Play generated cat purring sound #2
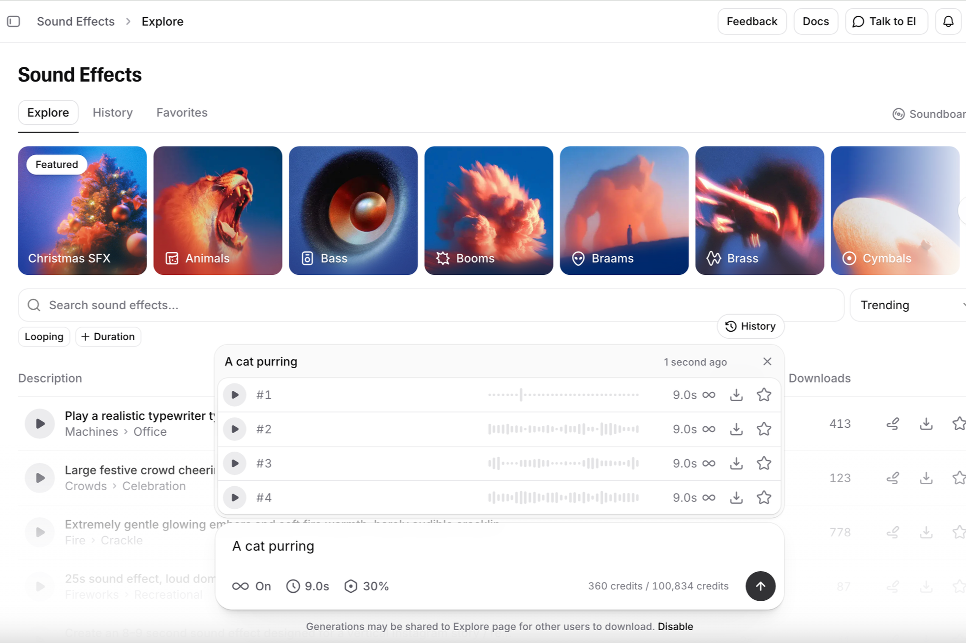Viewport: 966px width, 643px height. tap(235, 429)
